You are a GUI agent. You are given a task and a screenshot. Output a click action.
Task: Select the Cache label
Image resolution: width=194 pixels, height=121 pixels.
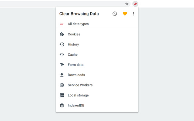coord(73,55)
